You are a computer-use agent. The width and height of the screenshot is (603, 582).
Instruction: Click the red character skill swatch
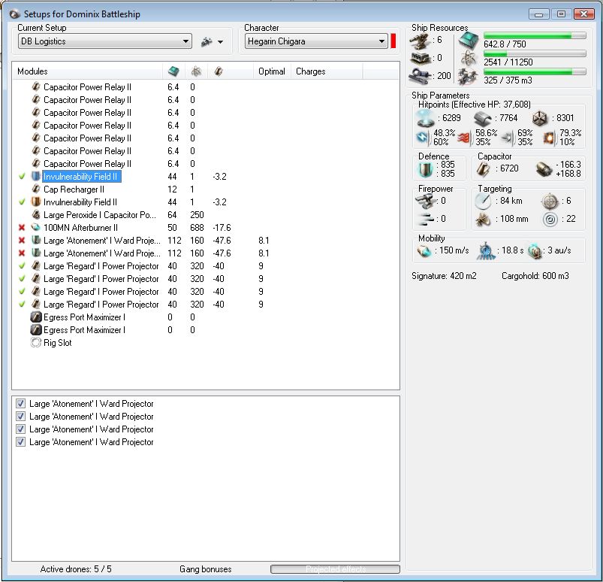tap(393, 41)
